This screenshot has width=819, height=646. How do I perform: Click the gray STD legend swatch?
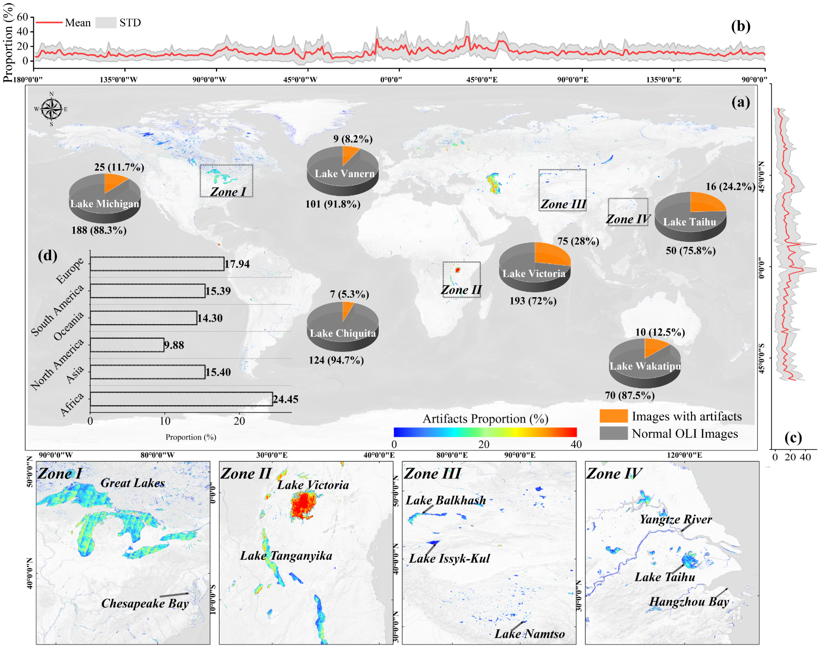106,23
